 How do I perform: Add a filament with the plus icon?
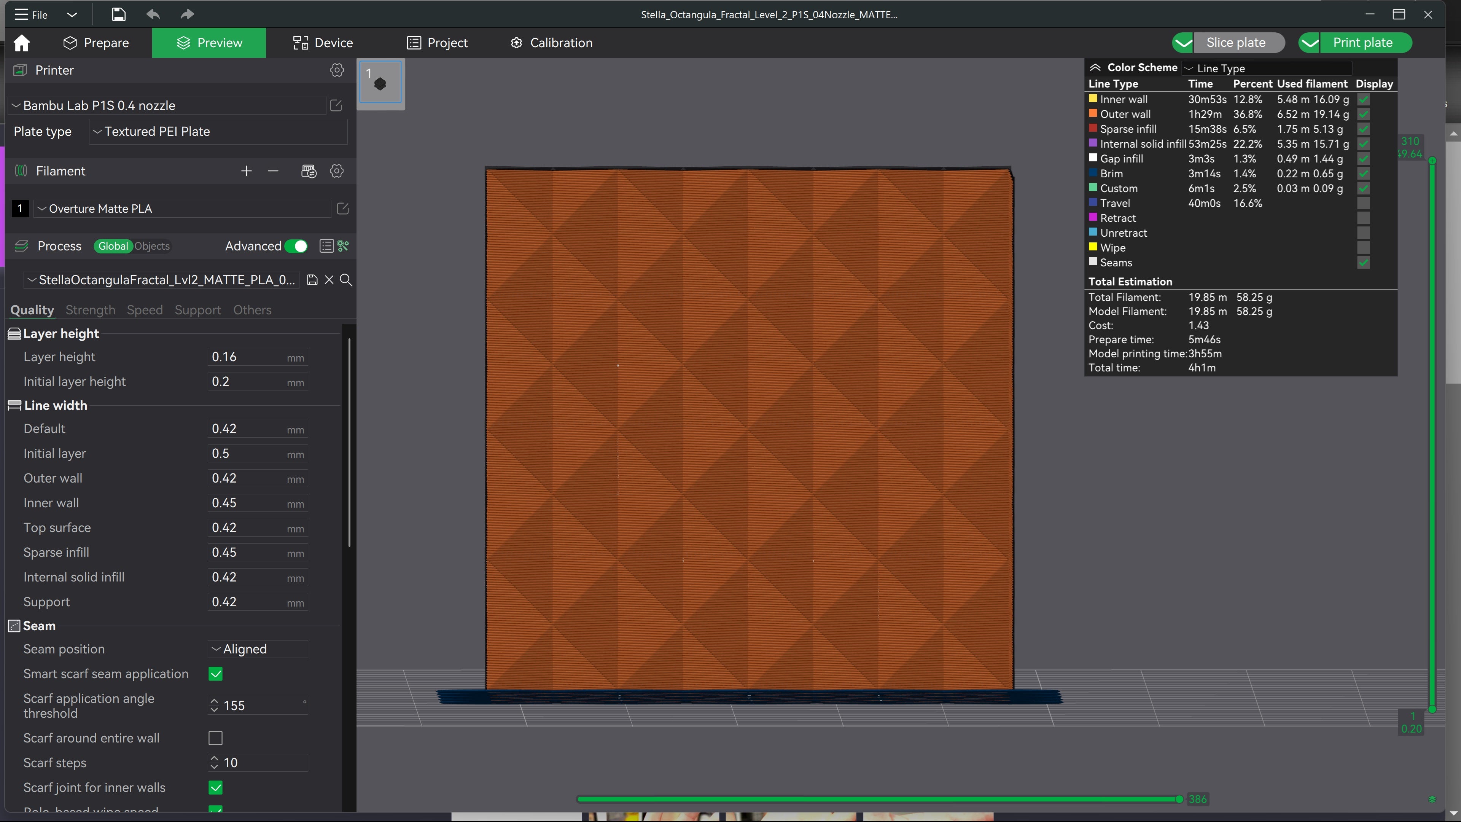246,171
